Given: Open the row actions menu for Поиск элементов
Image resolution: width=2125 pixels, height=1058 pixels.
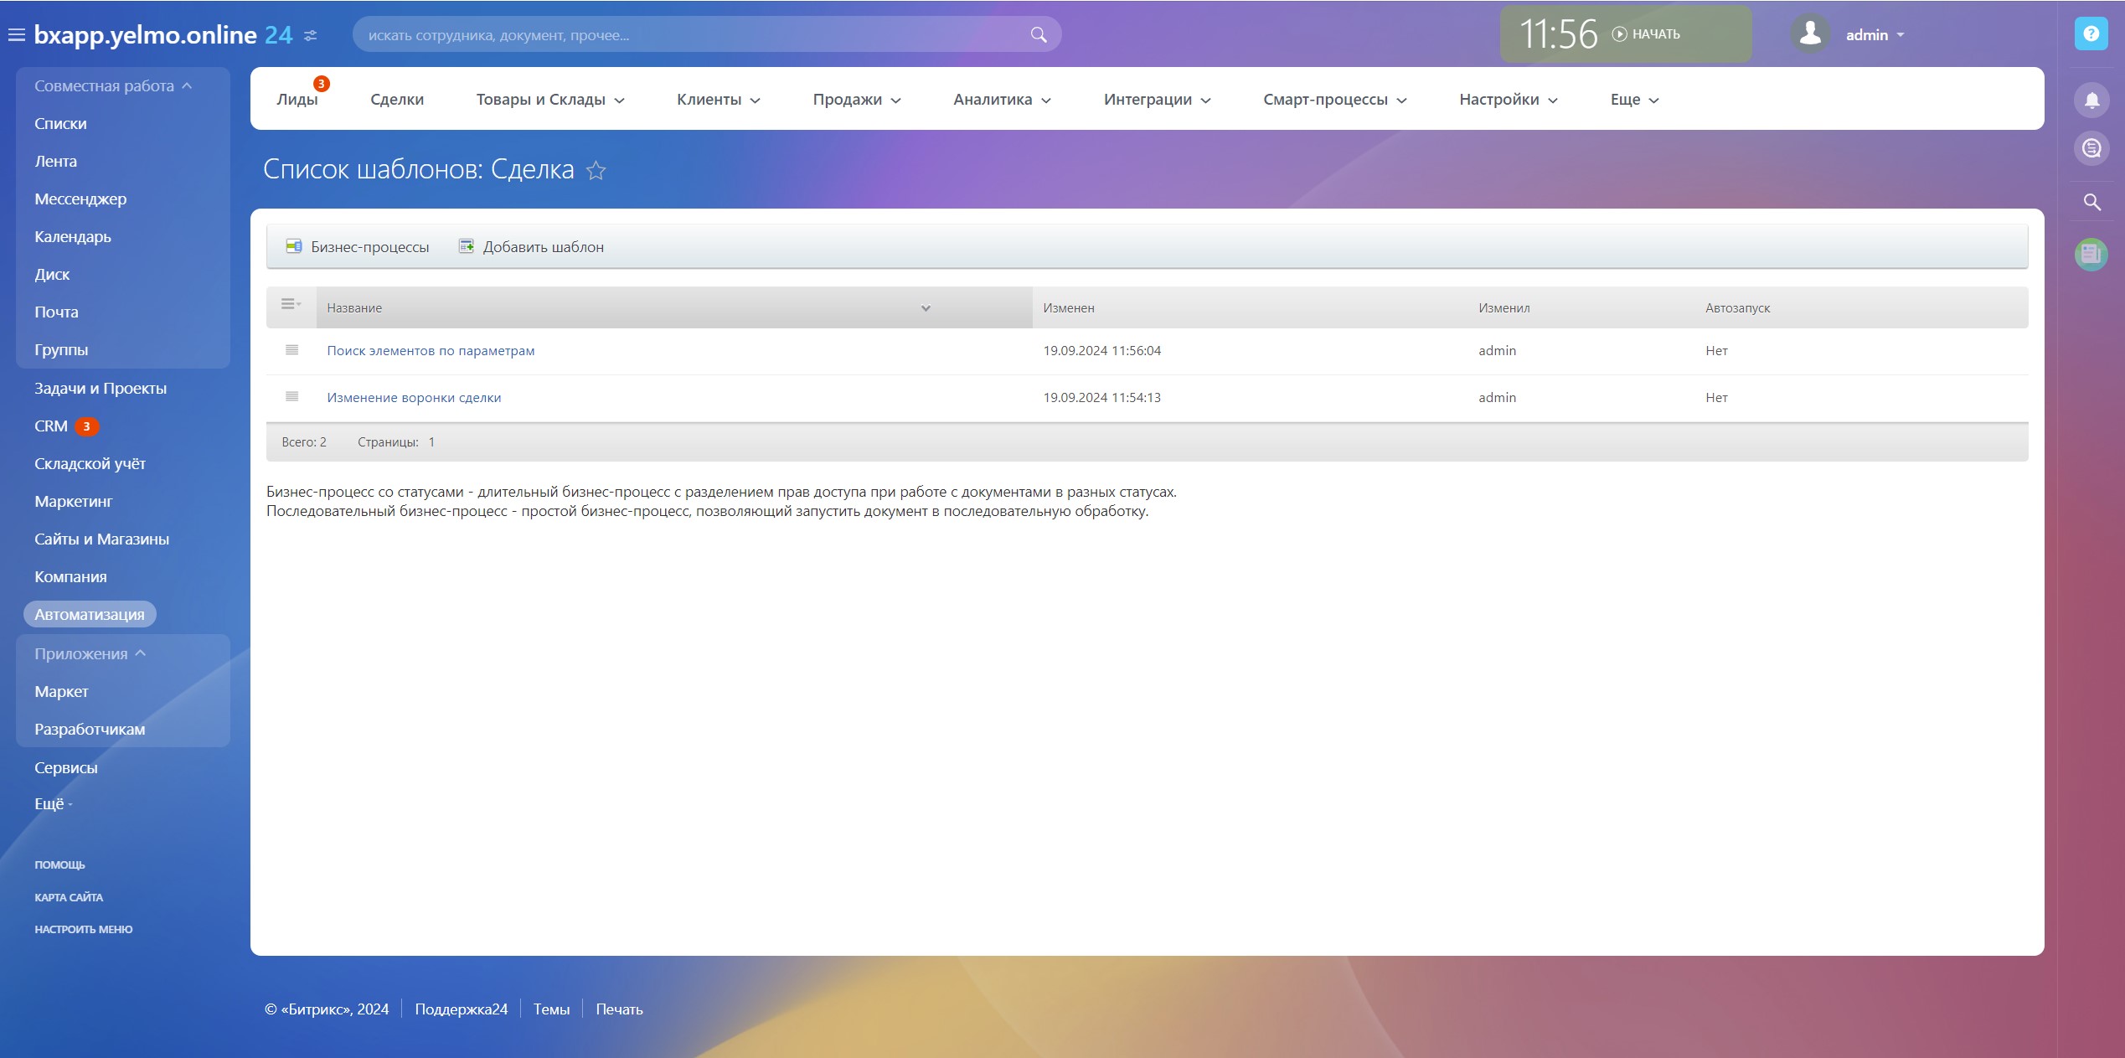Looking at the screenshot, I should point(291,350).
